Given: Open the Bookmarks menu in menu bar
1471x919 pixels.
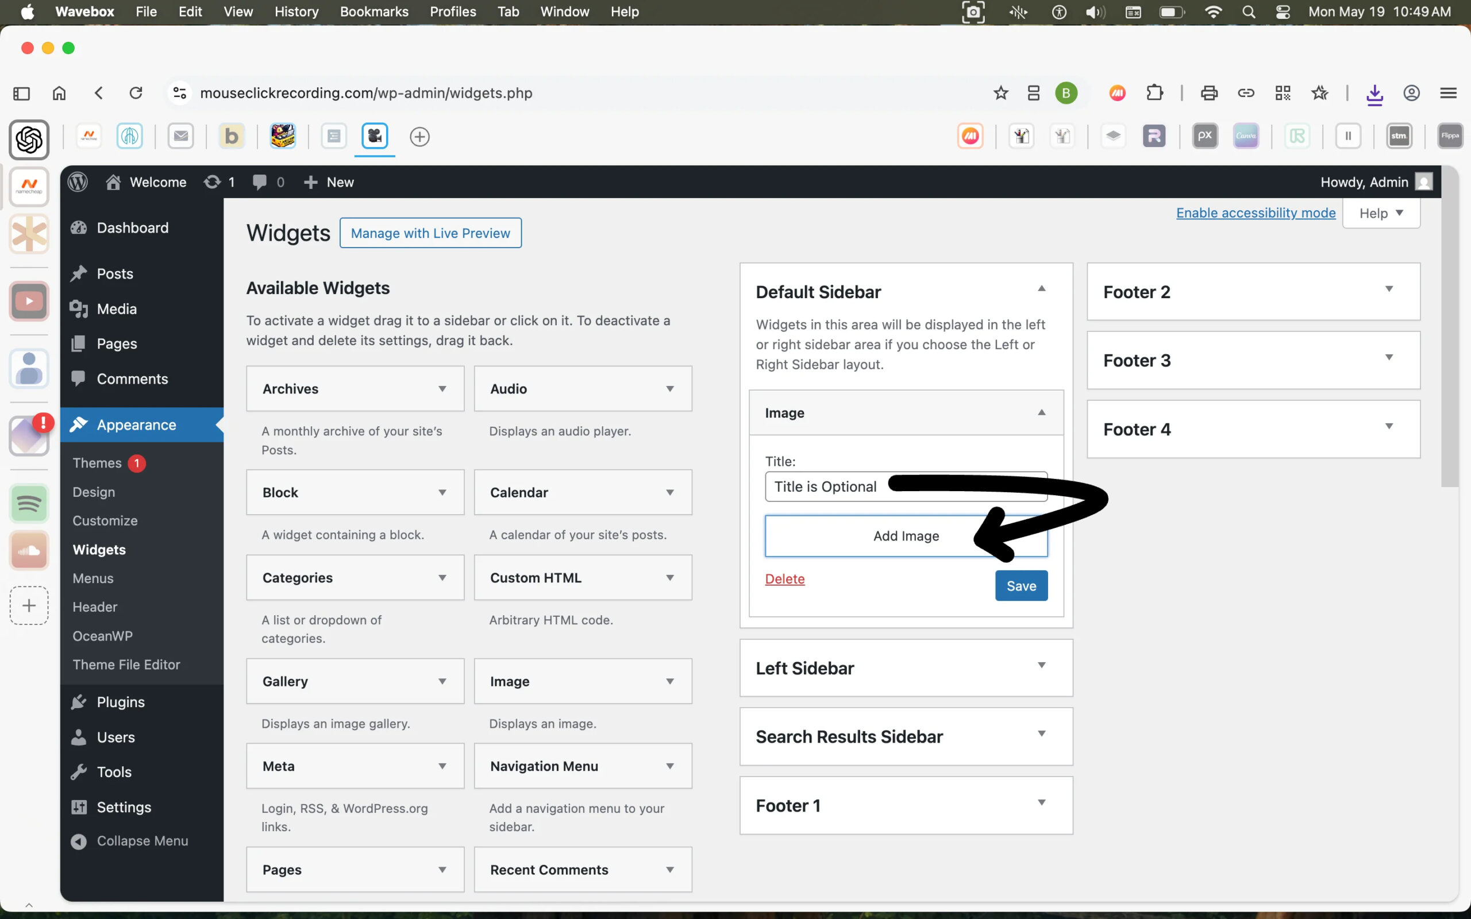Looking at the screenshot, I should click(x=374, y=11).
